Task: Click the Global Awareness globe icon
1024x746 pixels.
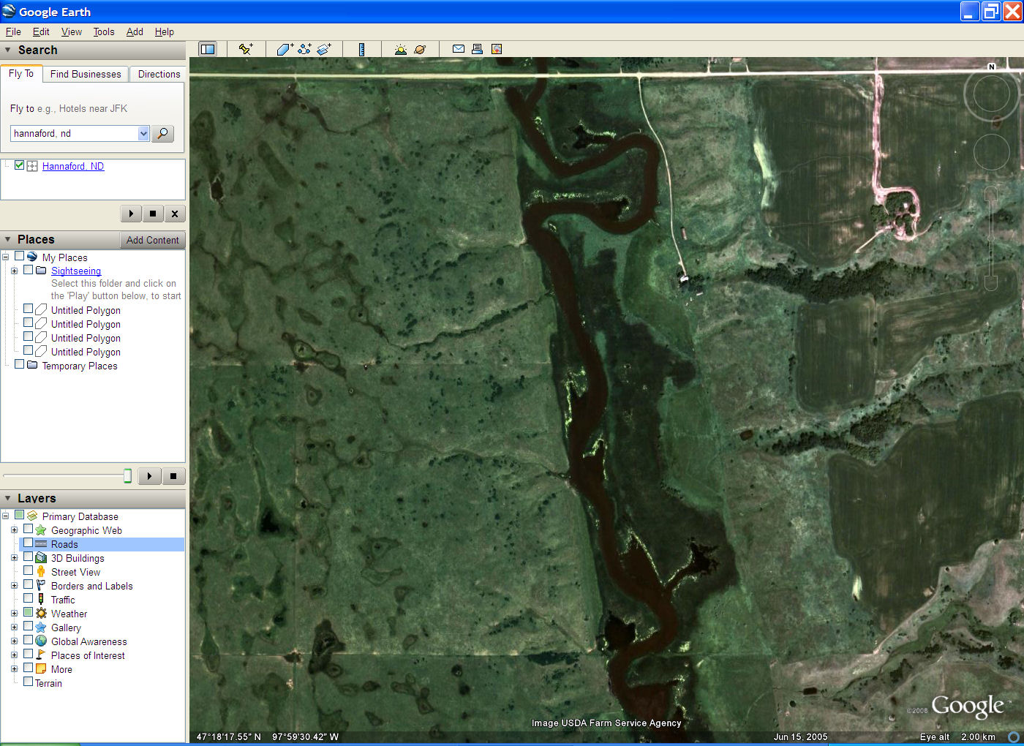Action: tap(41, 641)
